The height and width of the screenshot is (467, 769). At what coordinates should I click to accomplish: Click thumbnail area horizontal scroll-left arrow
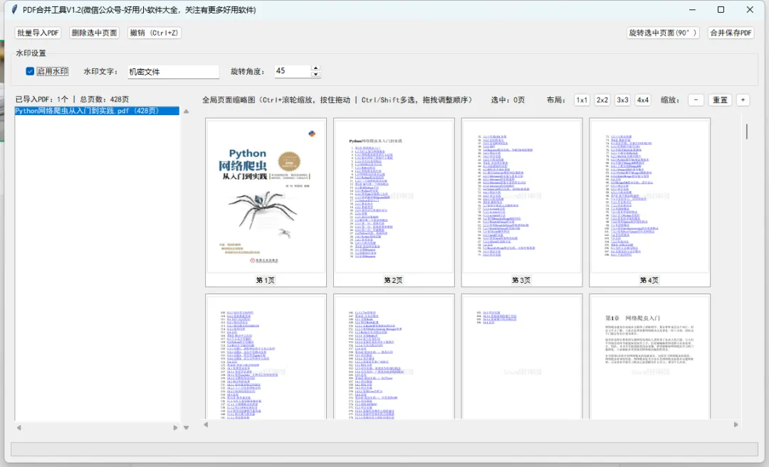(206, 425)
